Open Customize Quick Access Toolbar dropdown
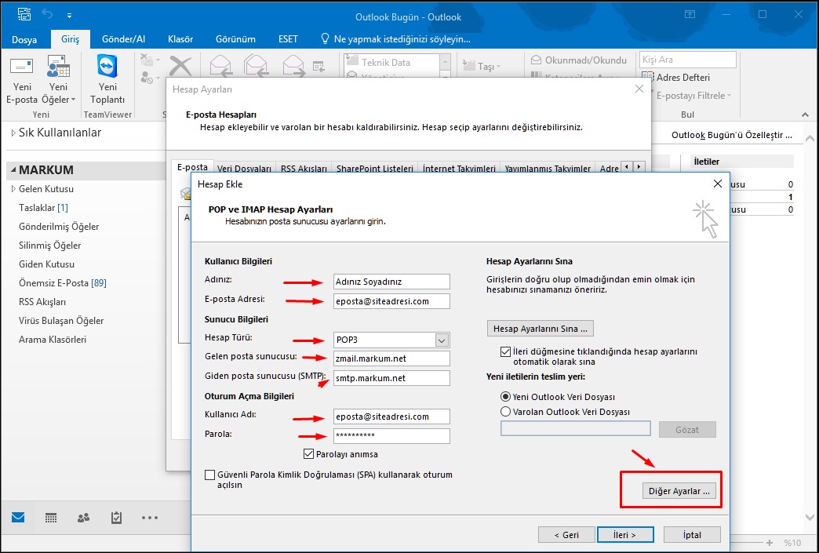 tap(69, 15)
